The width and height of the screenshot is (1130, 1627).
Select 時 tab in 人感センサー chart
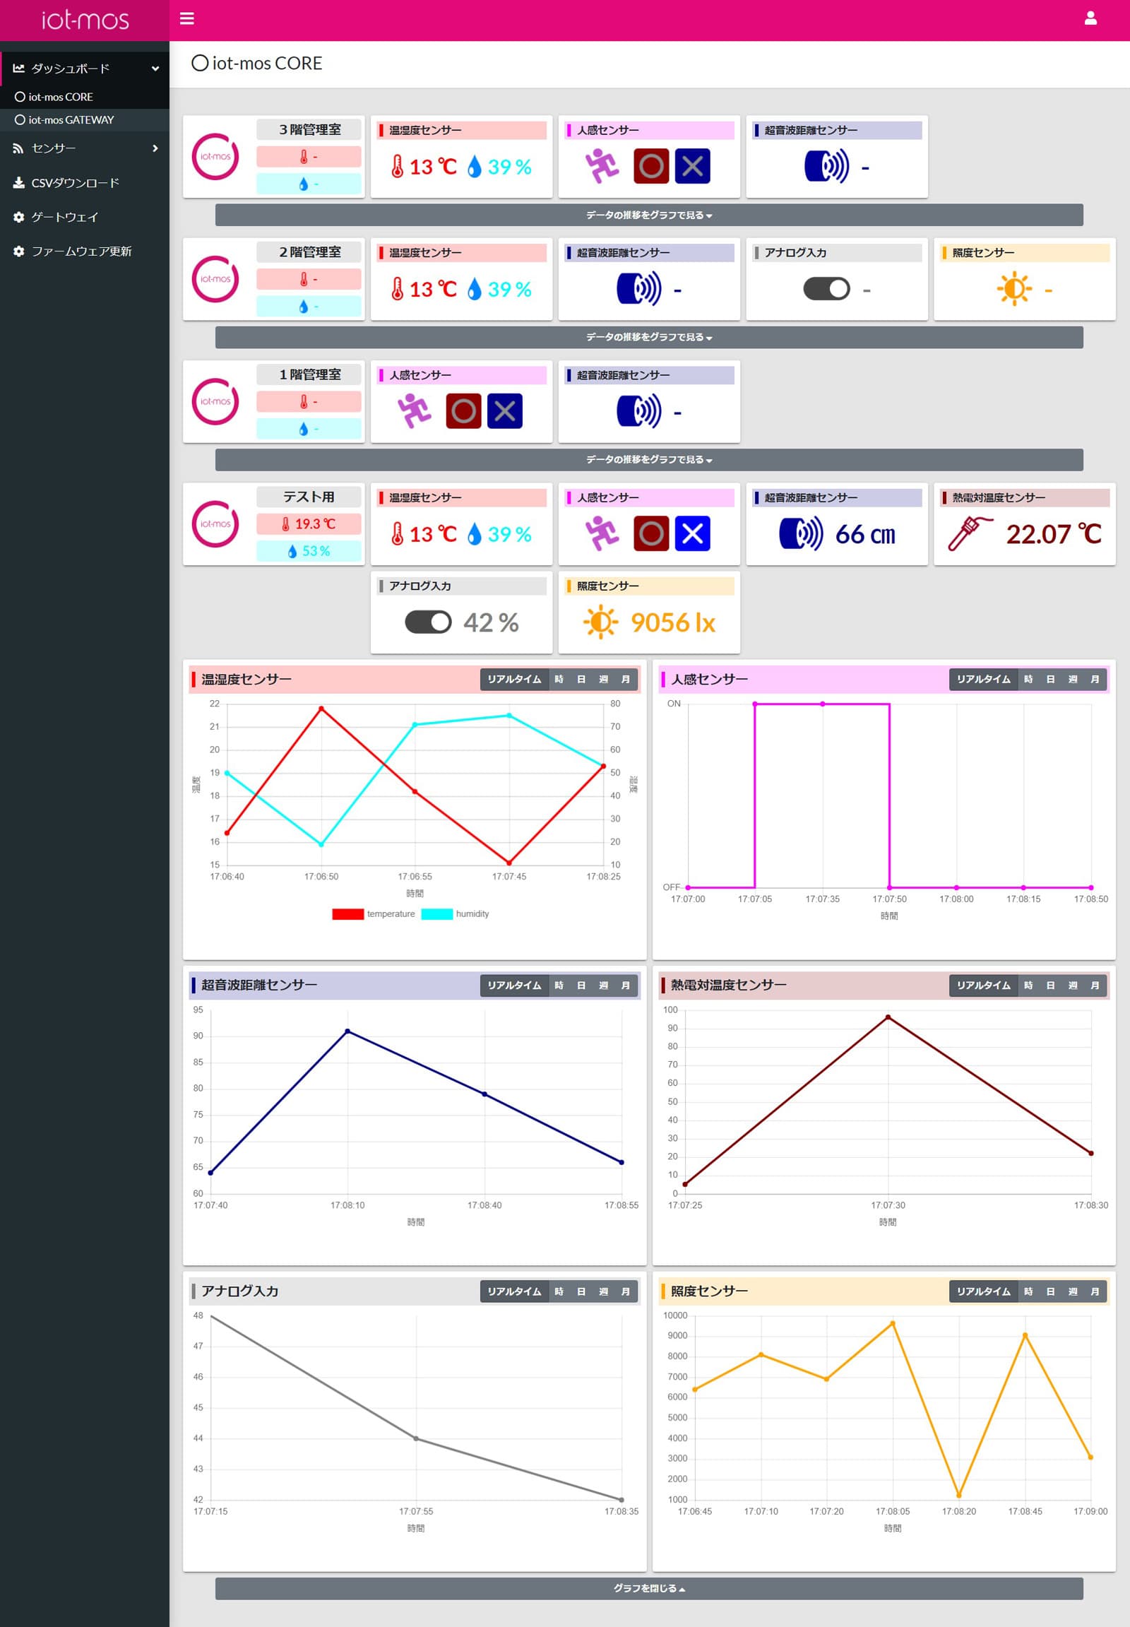click(1028, 680)
